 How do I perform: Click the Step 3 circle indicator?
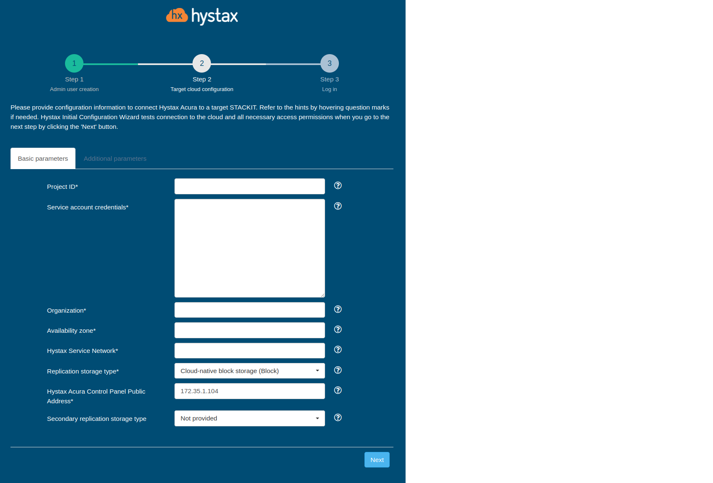coord(330,63)
